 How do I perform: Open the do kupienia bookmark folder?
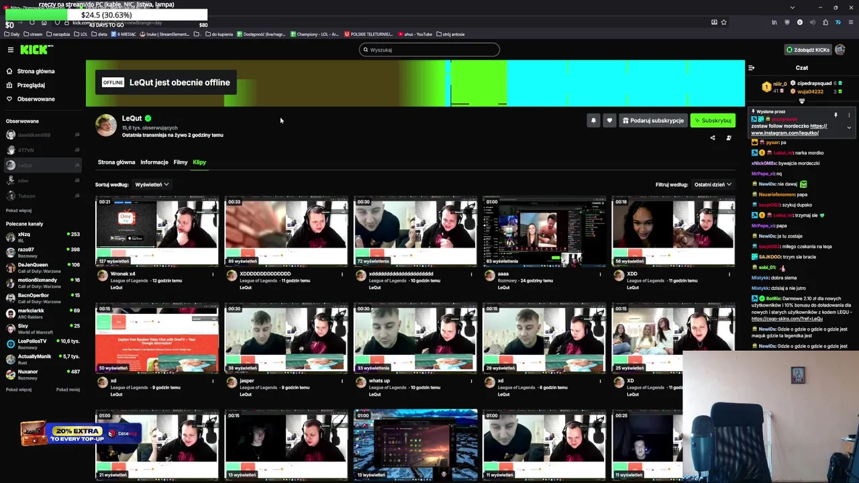coord(219,34)
